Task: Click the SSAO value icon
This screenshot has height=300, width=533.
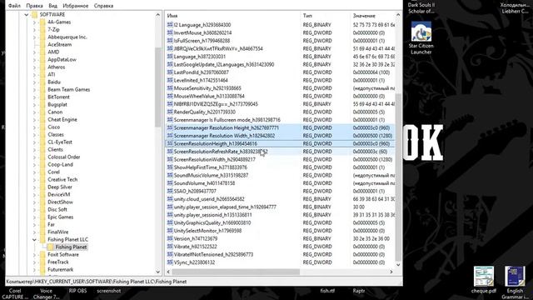Action: [170, 191]
